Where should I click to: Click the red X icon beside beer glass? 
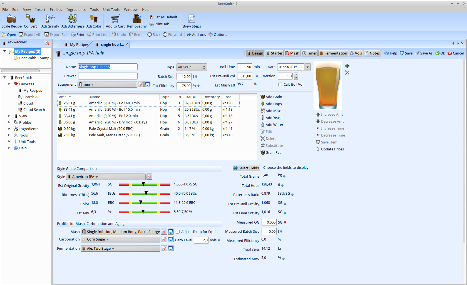click(x=347, y=73)
